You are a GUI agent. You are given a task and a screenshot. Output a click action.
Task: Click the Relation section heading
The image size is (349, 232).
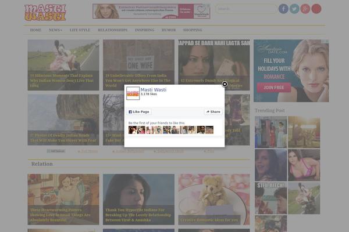[42, 164]
